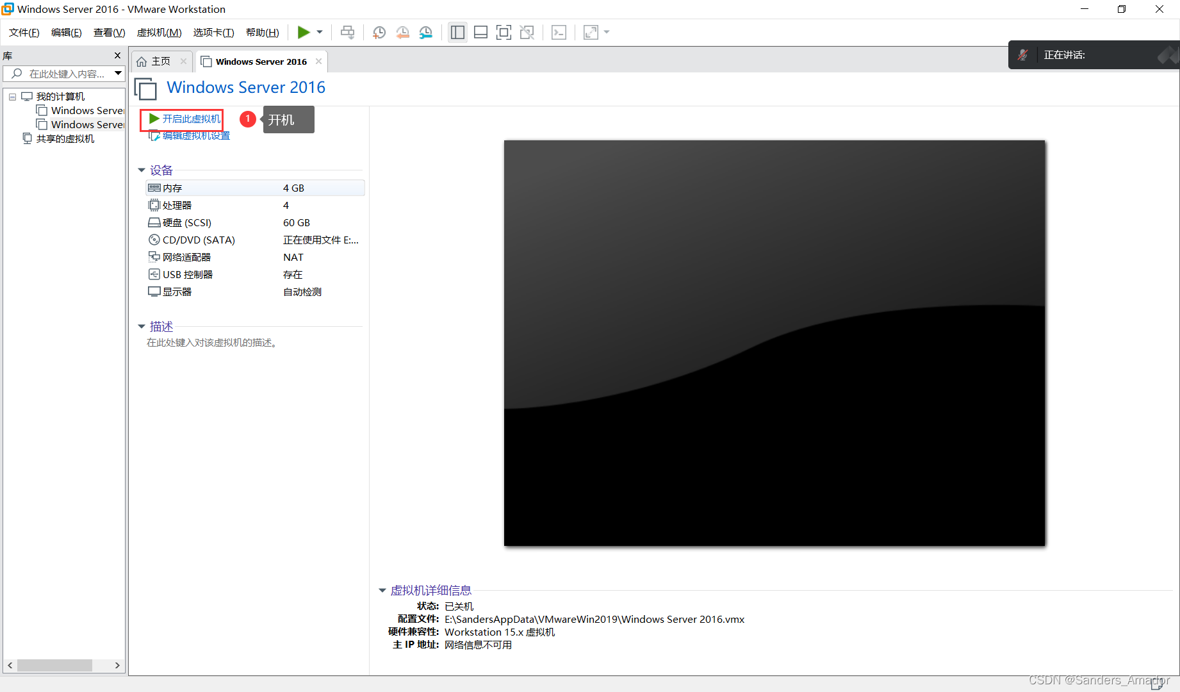Click the revert to snapshot icon

(402, 32)
